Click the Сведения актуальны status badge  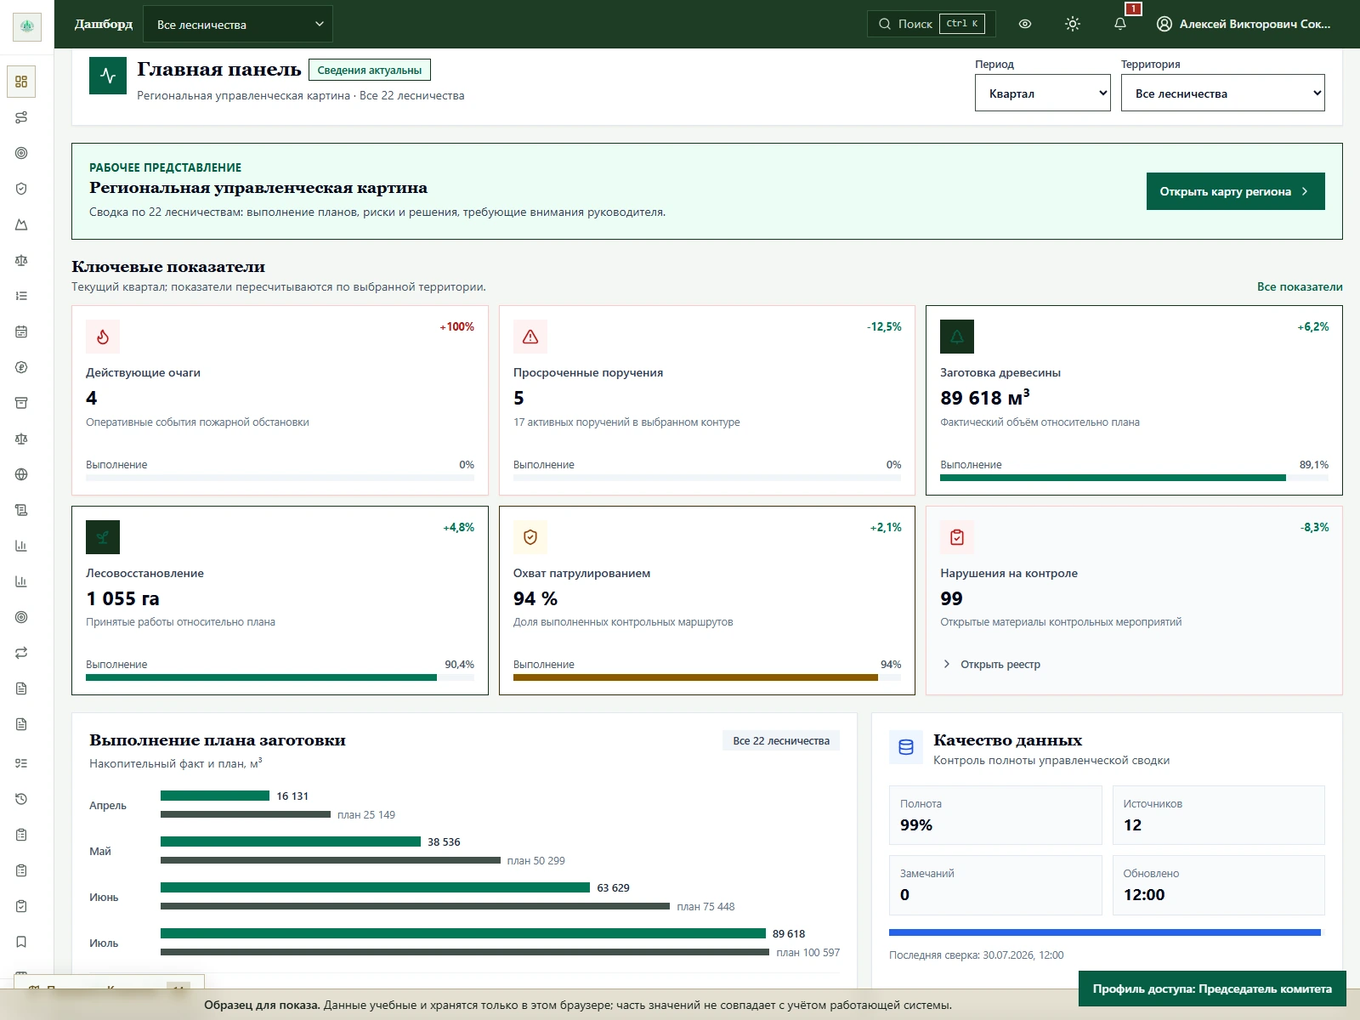coord(370,70)
